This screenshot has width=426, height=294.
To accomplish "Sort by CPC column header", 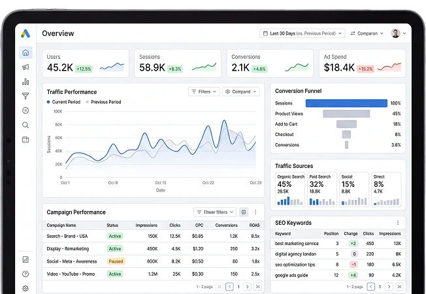I will [x=199, y=225].
